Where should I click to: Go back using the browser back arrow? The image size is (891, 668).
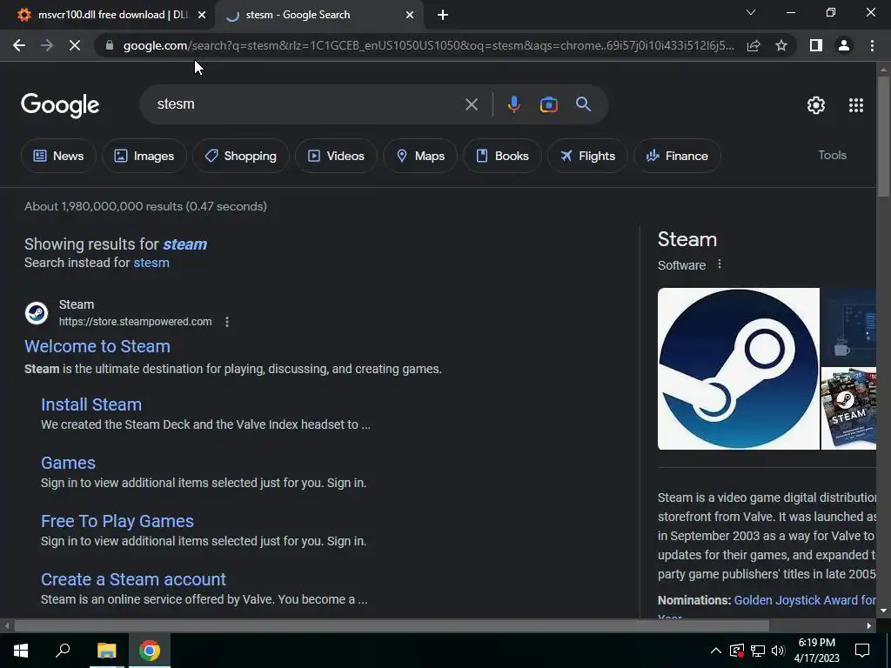tap(19, 45)
